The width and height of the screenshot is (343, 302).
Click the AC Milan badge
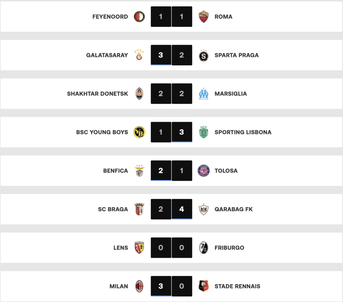click(x=139, y=286)
